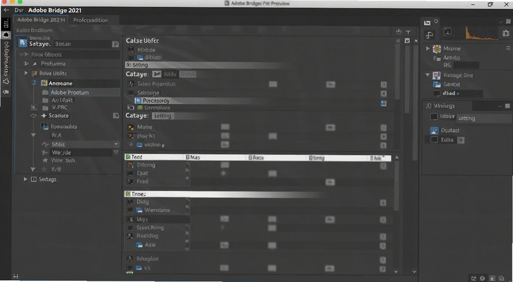Select the Werrdume row
Image resolution: width=513 pixels, height=282 pixels.
coord(157,210)
